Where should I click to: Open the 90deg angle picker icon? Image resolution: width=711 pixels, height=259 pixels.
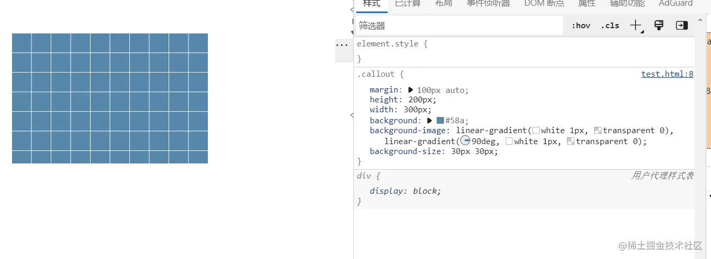(x=465, y=141)
